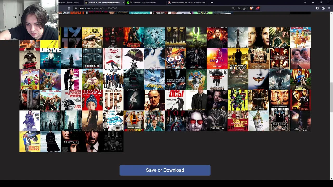Click the zoom magnifier icon in address bar
The width and height of the screenshot is (333, 187).
click(x=239, y=8)
